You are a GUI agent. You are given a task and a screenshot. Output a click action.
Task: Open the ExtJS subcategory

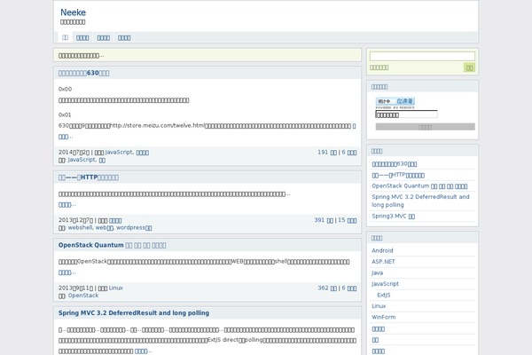384,295
